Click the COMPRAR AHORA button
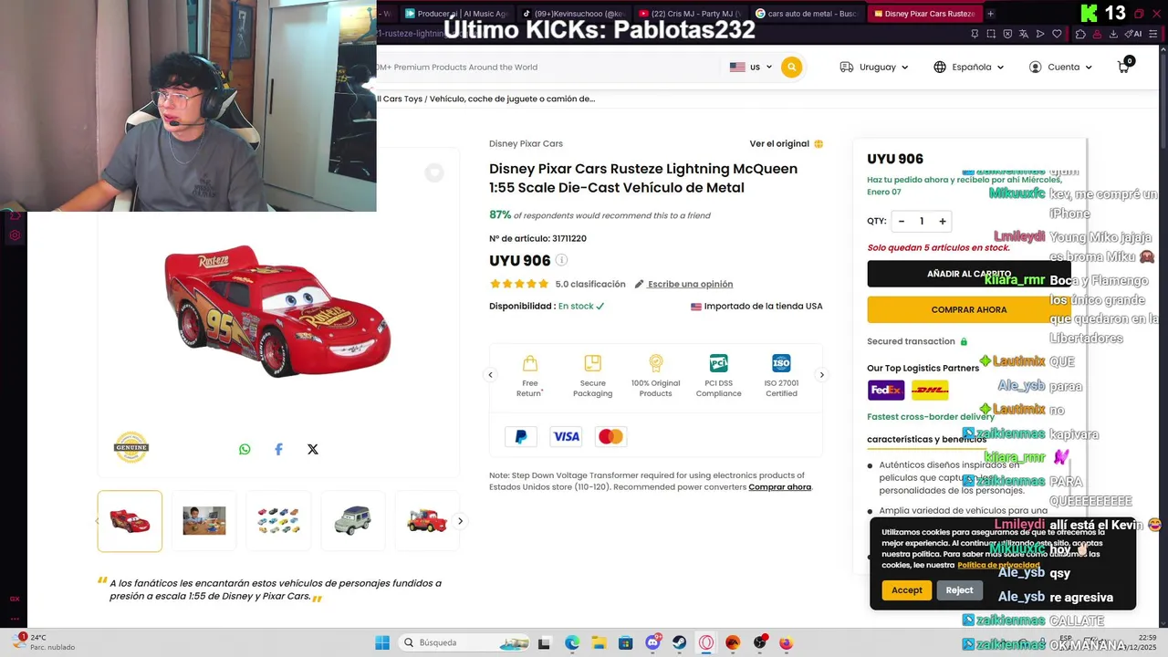The image size is (1168, 657). pyautogui.click(x=968, y=309)
